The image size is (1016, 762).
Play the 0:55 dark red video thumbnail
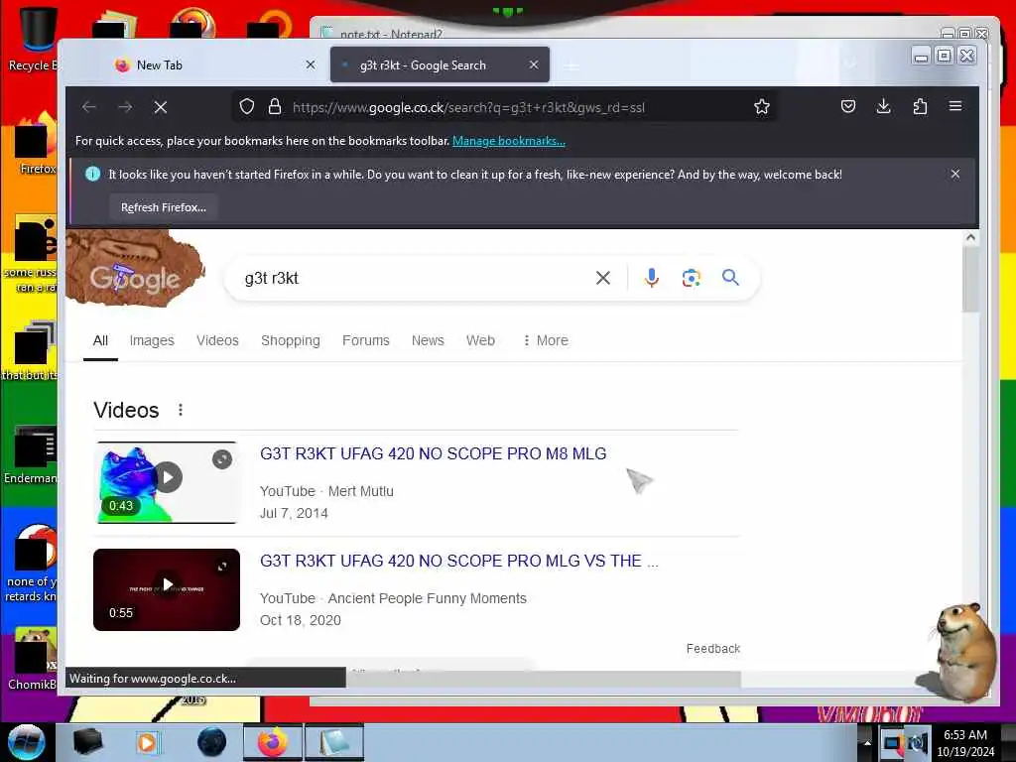[167, 589]
